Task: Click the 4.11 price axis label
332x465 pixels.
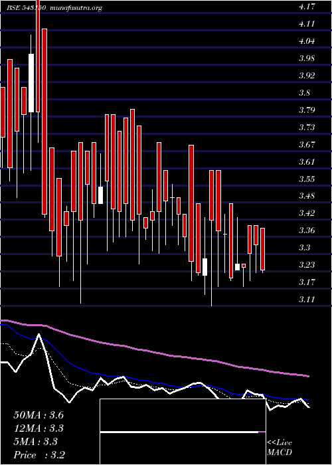Action: 307,24
